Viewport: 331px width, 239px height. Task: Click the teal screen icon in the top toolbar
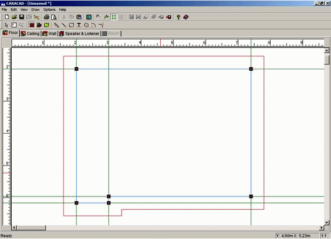click(x=89, y=17)
